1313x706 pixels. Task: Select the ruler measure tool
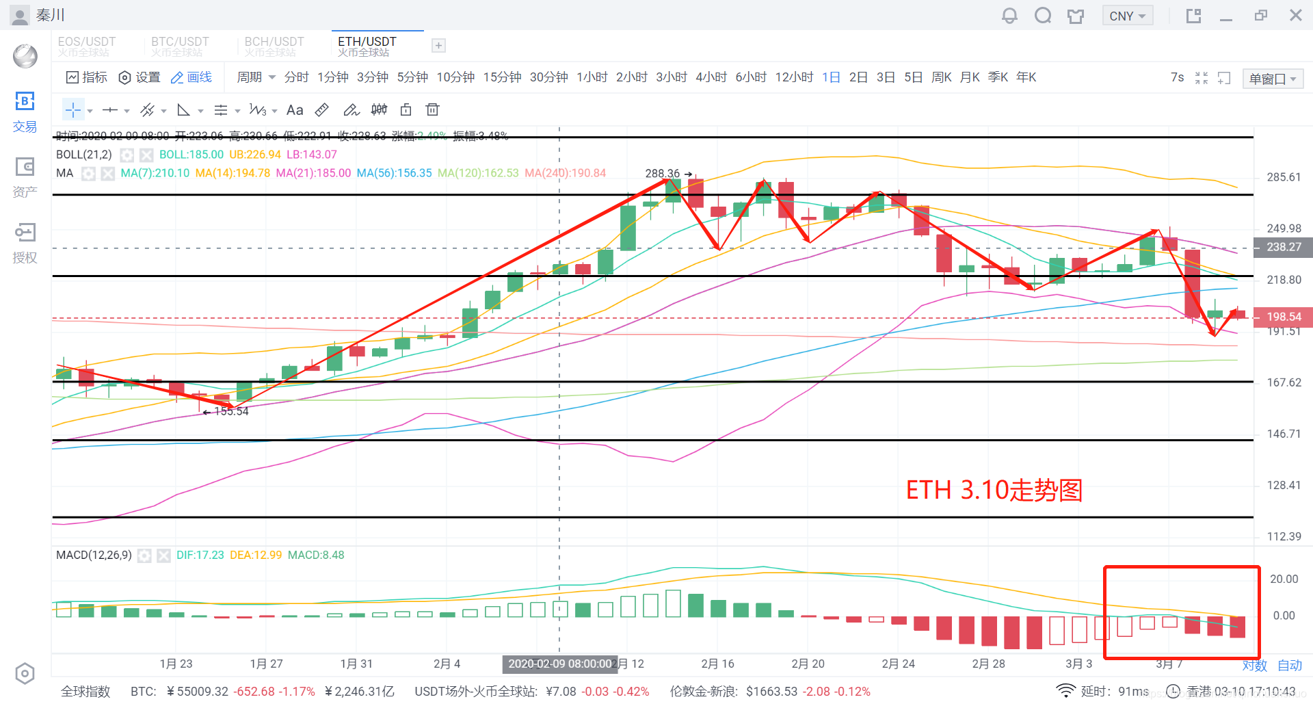pyautogui.click(x=321, y=110)
